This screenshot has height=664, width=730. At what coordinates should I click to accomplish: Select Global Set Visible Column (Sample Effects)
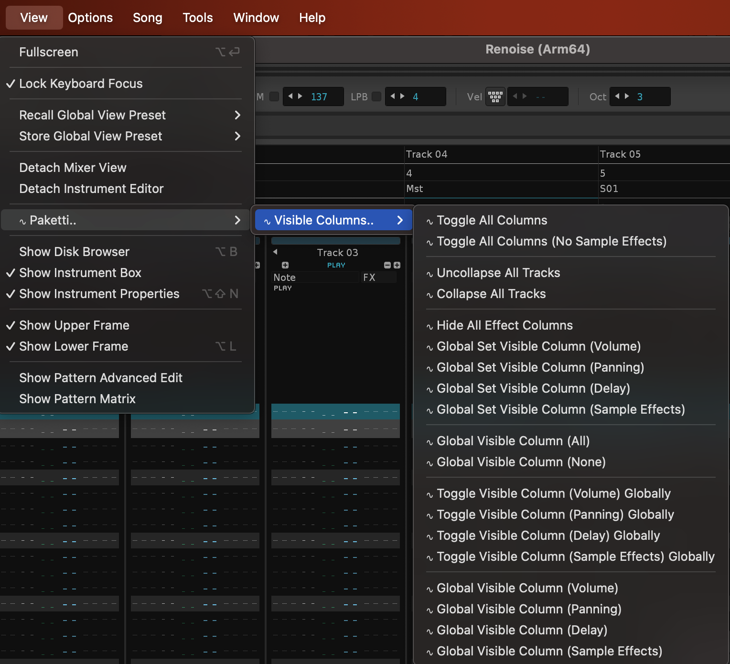pos(571,409)
